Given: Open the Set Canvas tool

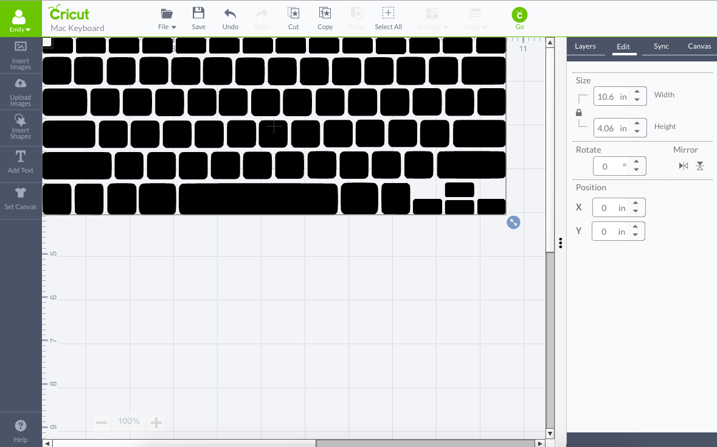Looking at the screenshot, I should (x=21, y=199).
